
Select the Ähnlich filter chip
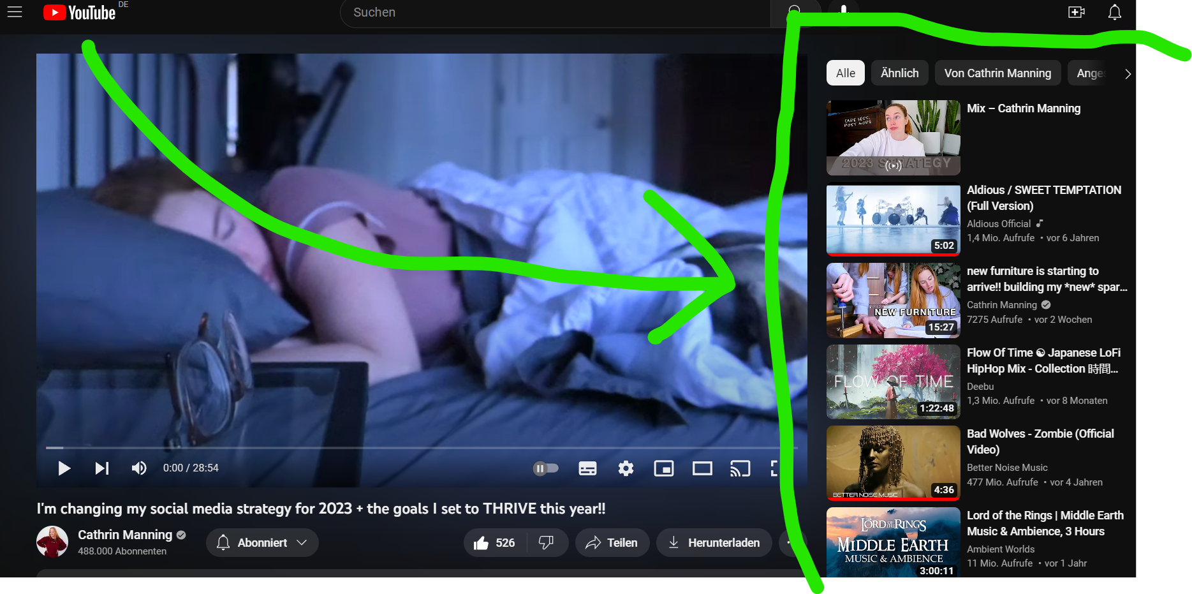[899, 73]
